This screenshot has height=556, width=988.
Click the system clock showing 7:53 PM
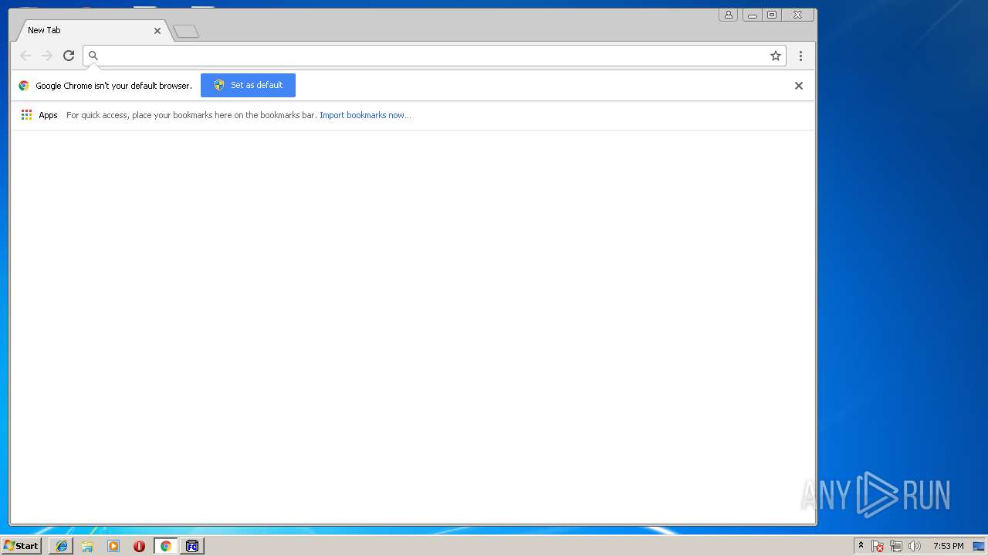point(948,546)
